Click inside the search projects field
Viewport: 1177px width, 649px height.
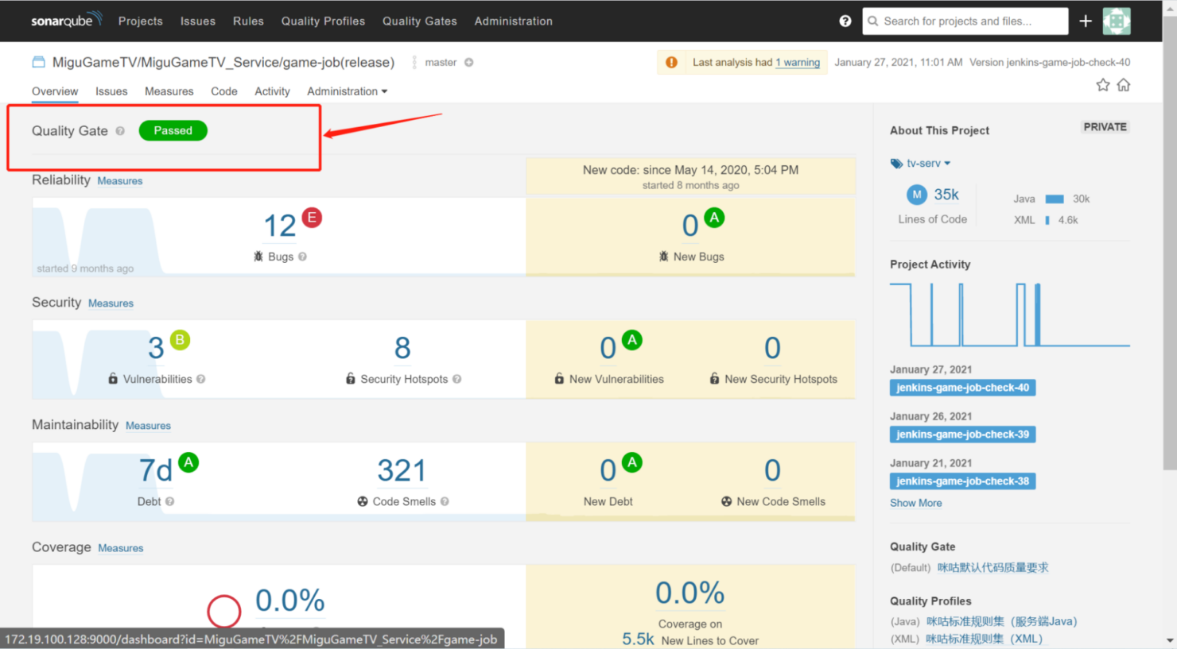(x=965, y=21)
